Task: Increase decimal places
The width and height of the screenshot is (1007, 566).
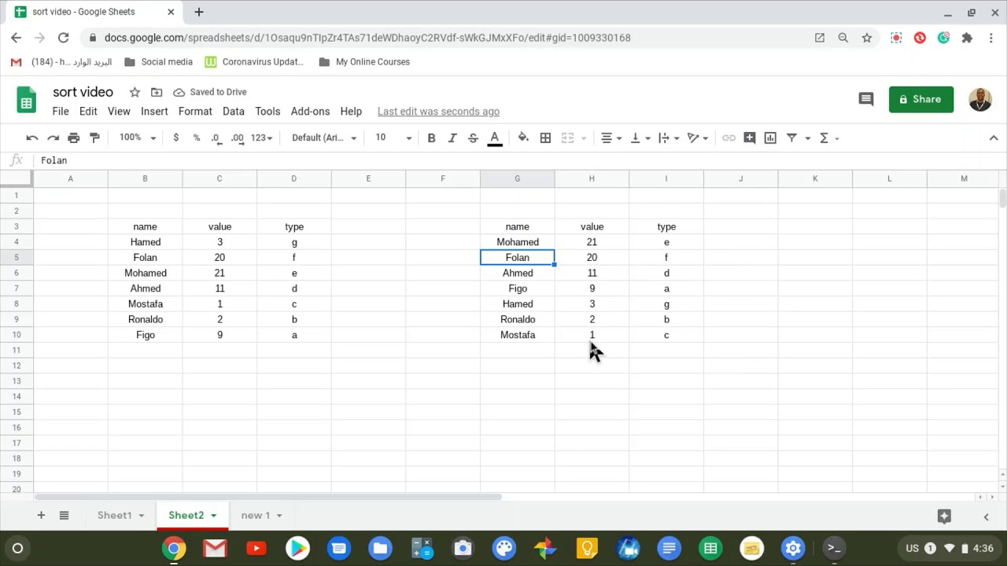Action: pyautogui.click(x=237, y=138)
